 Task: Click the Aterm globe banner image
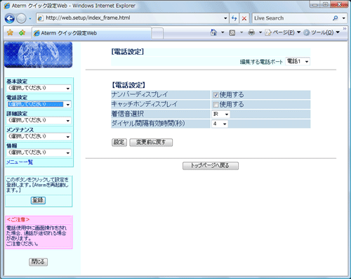[39, 55]
